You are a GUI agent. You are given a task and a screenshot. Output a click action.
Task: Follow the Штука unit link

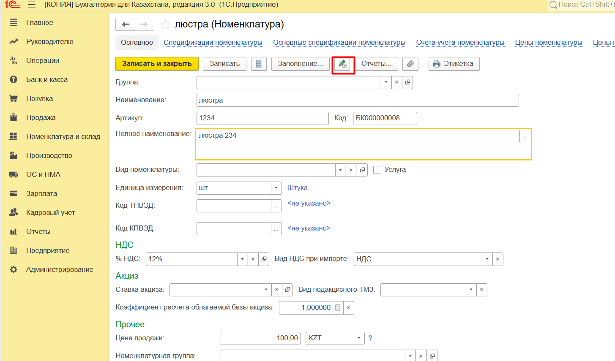(x=297, y=188)
